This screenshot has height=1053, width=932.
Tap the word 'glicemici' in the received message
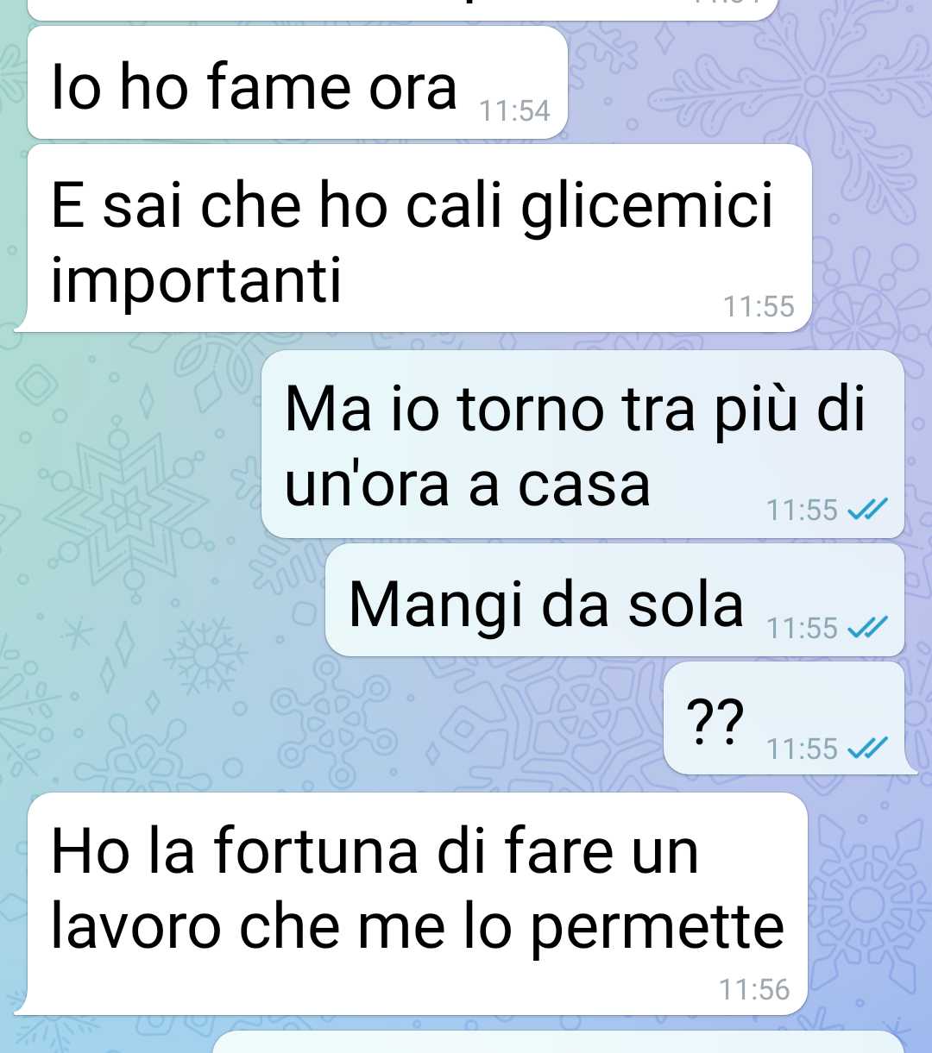pos(646,208)
